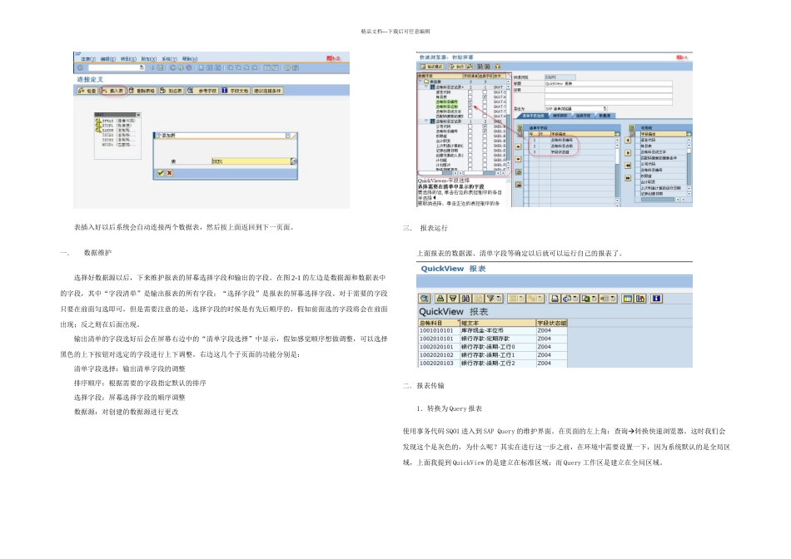The width and height of the screenshot is (791, 559).
Task: Toggle list-field checkbox for 会计职员 row
Action: click(x=470, y=141)
